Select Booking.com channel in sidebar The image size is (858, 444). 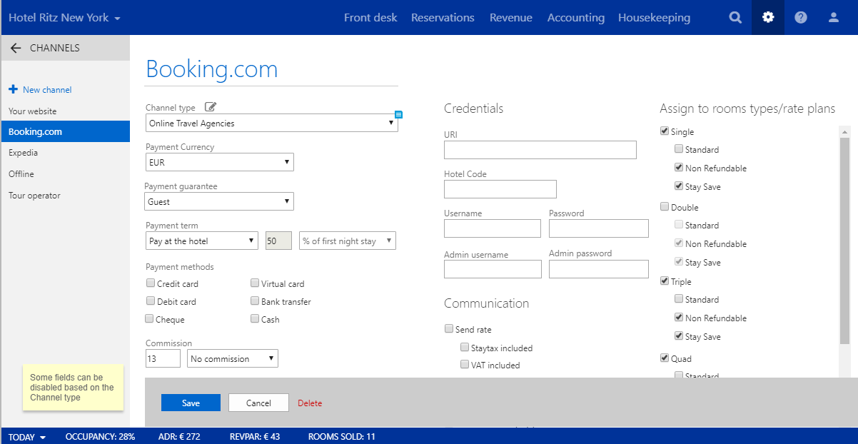65,131
